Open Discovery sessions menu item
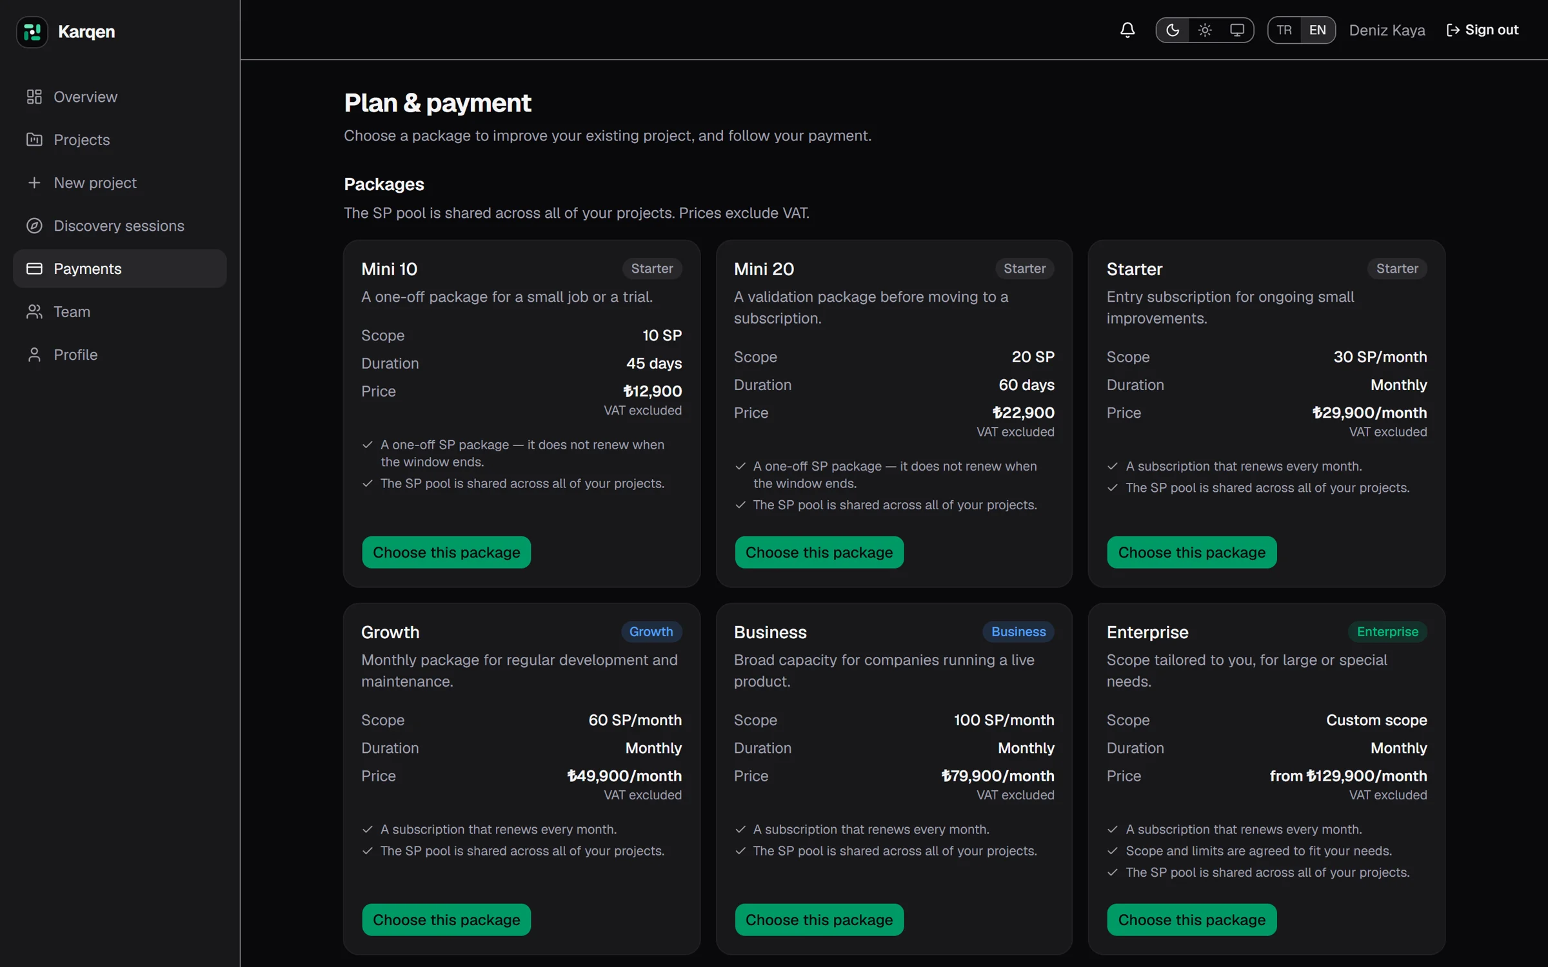Screen dimensions: 1548x967 click(120, 226)
